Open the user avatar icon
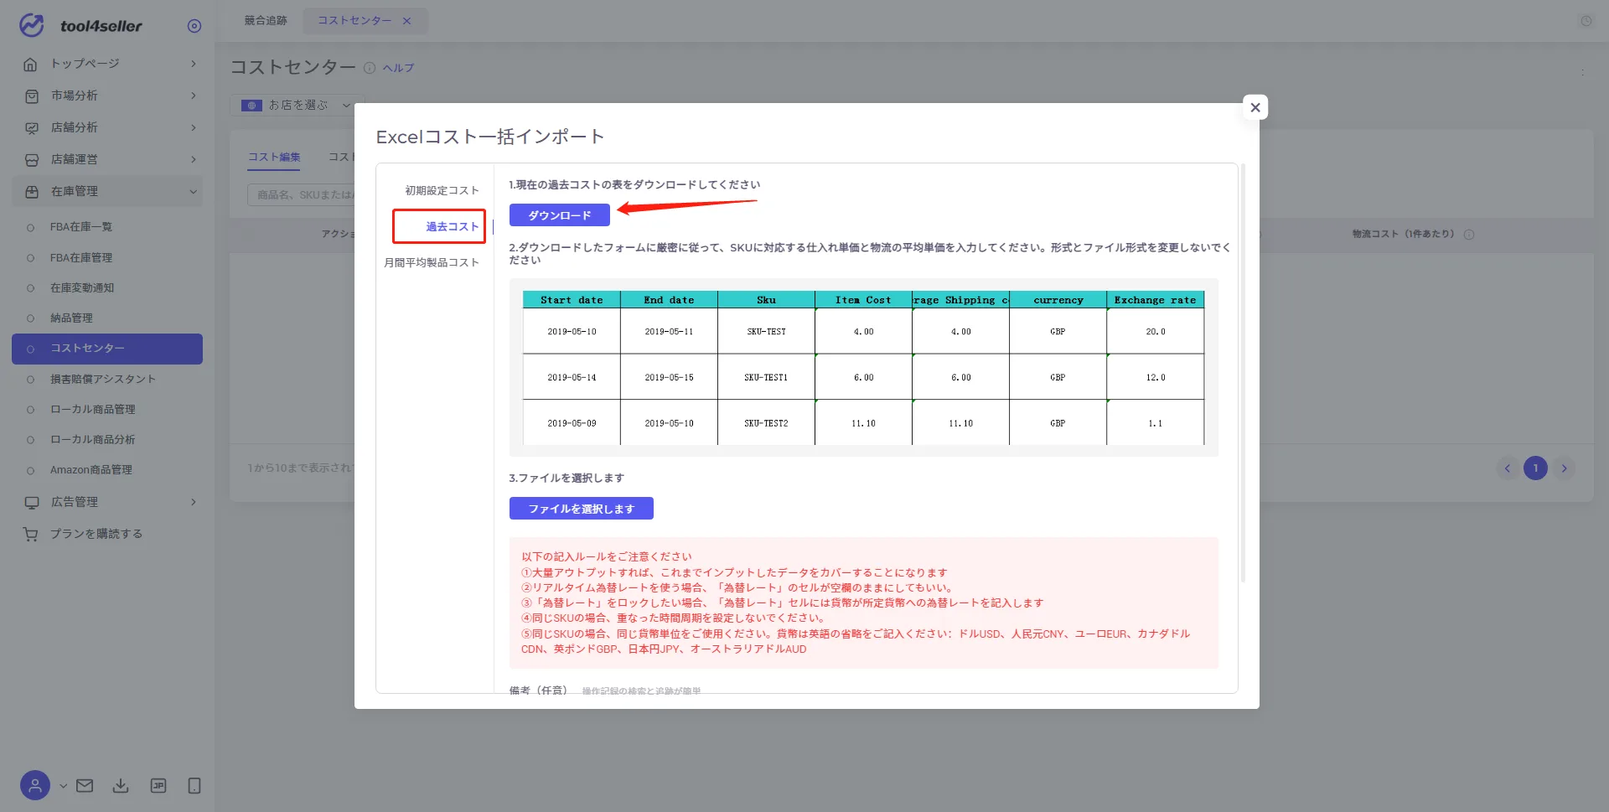Image resolution: width=1609 pixels, height=812 pixels. (35, 786)
